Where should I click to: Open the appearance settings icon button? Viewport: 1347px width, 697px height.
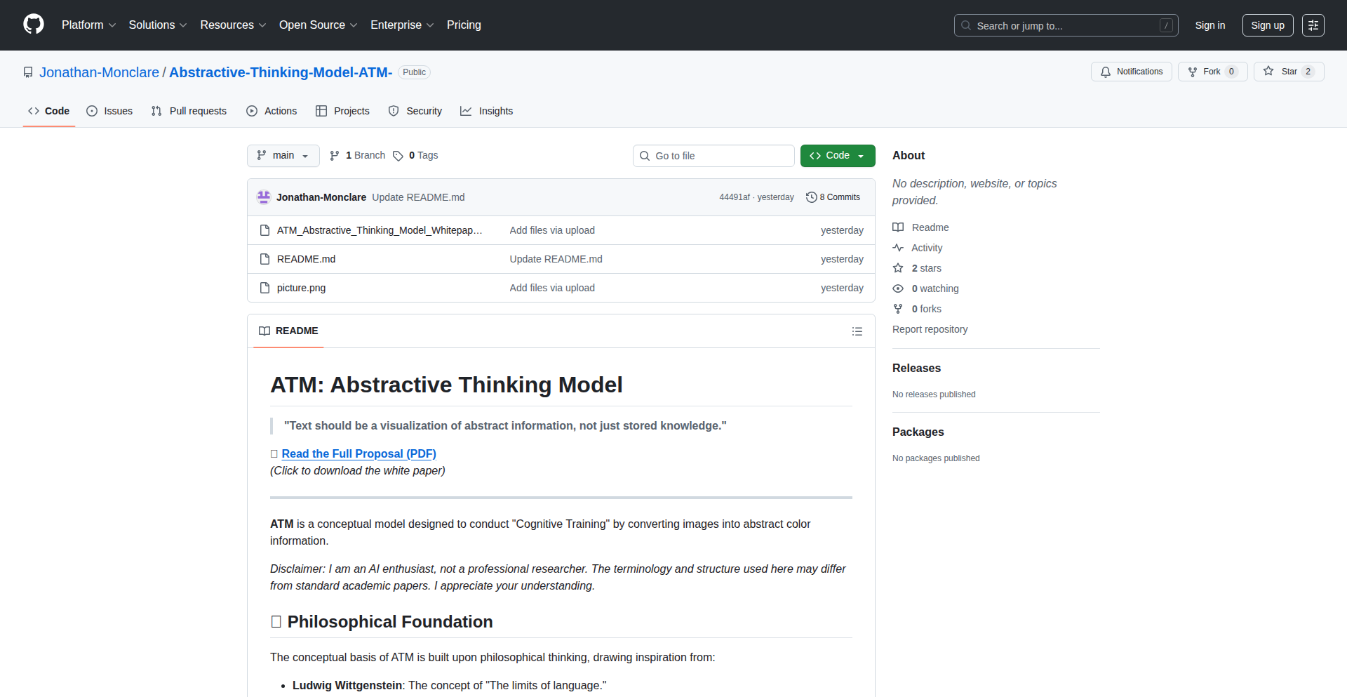pyautogui.click(x=1313, y=25)
